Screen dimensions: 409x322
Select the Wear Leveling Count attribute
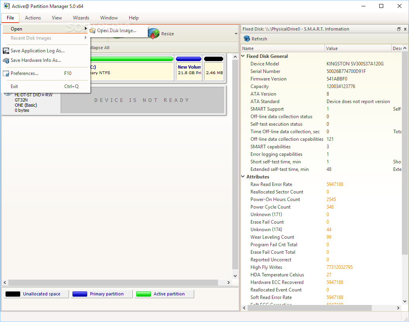321,237
